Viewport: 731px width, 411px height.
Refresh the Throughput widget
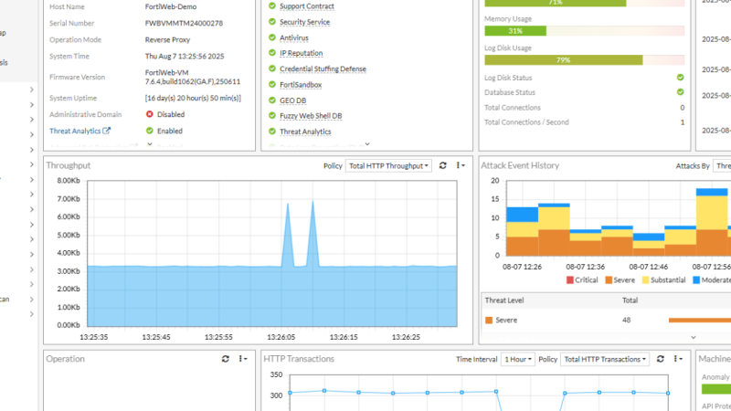[x=443, y=165]
